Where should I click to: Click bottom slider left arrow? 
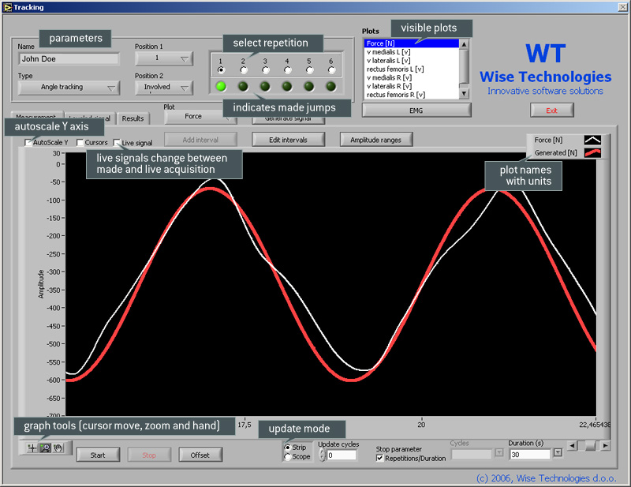(x=572, y=445)
